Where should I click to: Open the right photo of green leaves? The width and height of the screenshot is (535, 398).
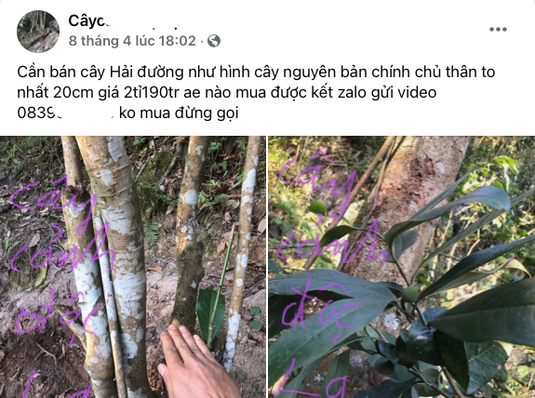pos(402,267)
